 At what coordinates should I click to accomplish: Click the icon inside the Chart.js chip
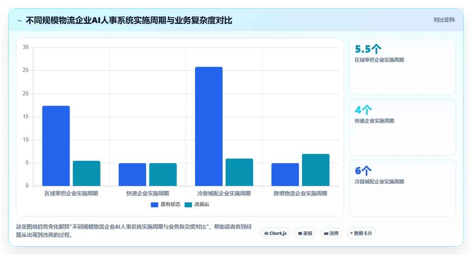pos(266,233)
